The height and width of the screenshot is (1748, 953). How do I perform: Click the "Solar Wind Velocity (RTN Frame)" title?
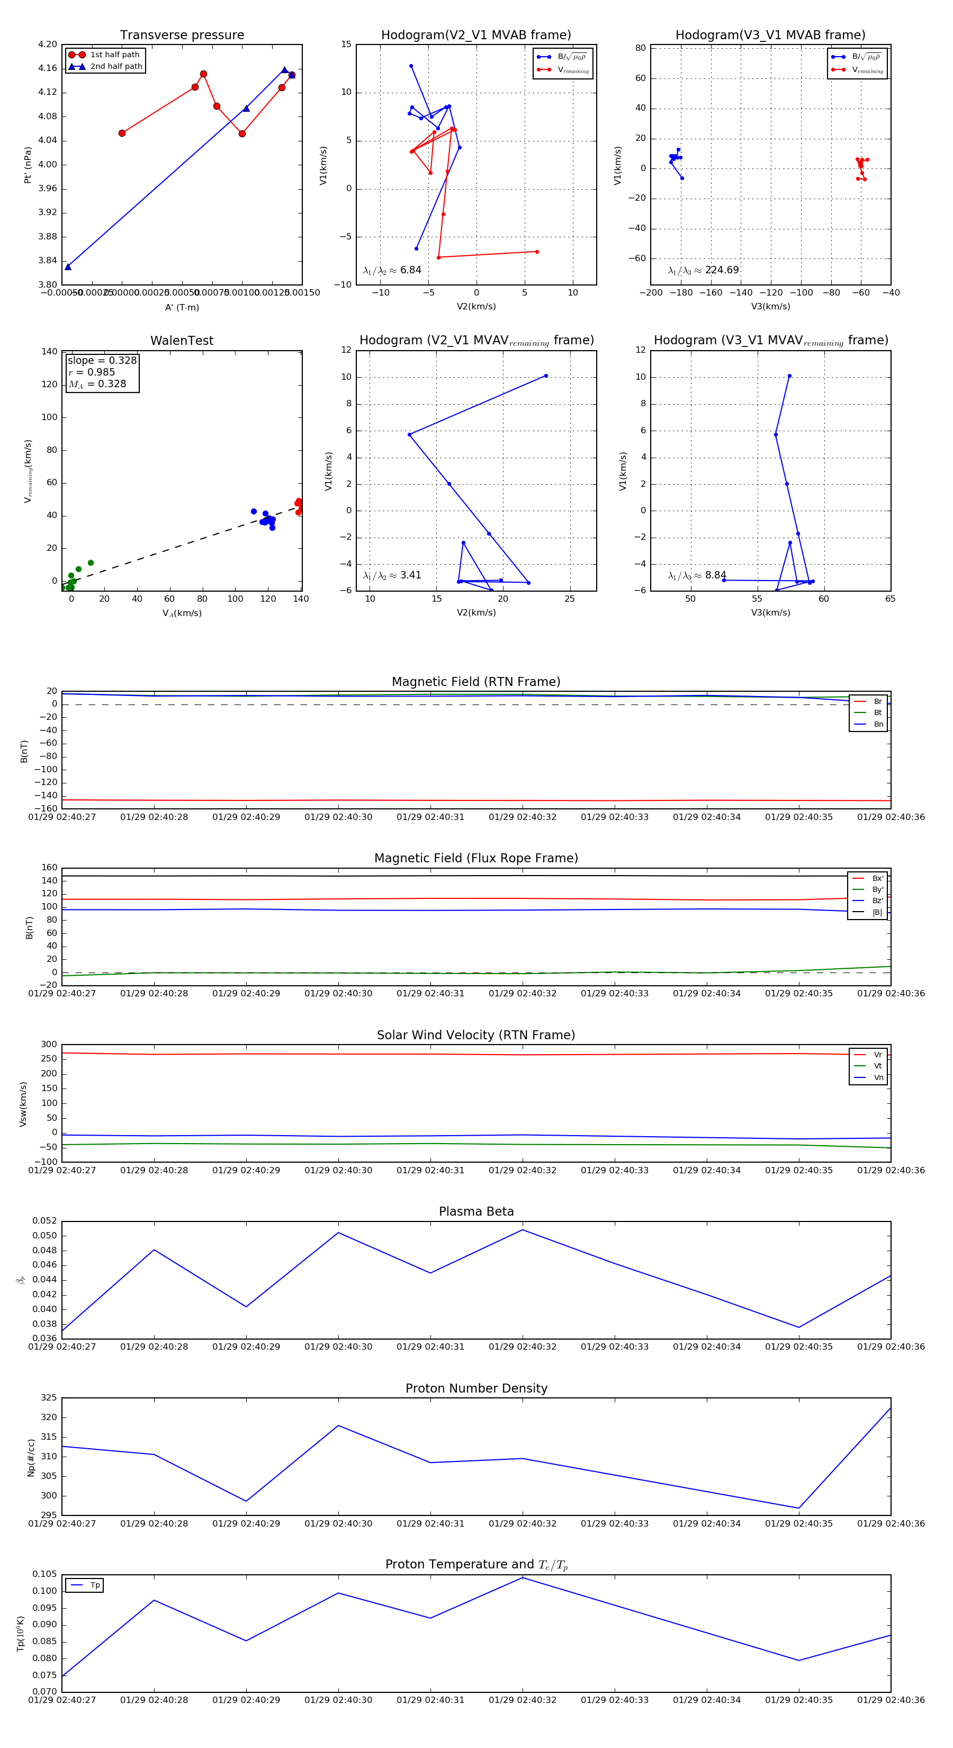(476, 1036)
